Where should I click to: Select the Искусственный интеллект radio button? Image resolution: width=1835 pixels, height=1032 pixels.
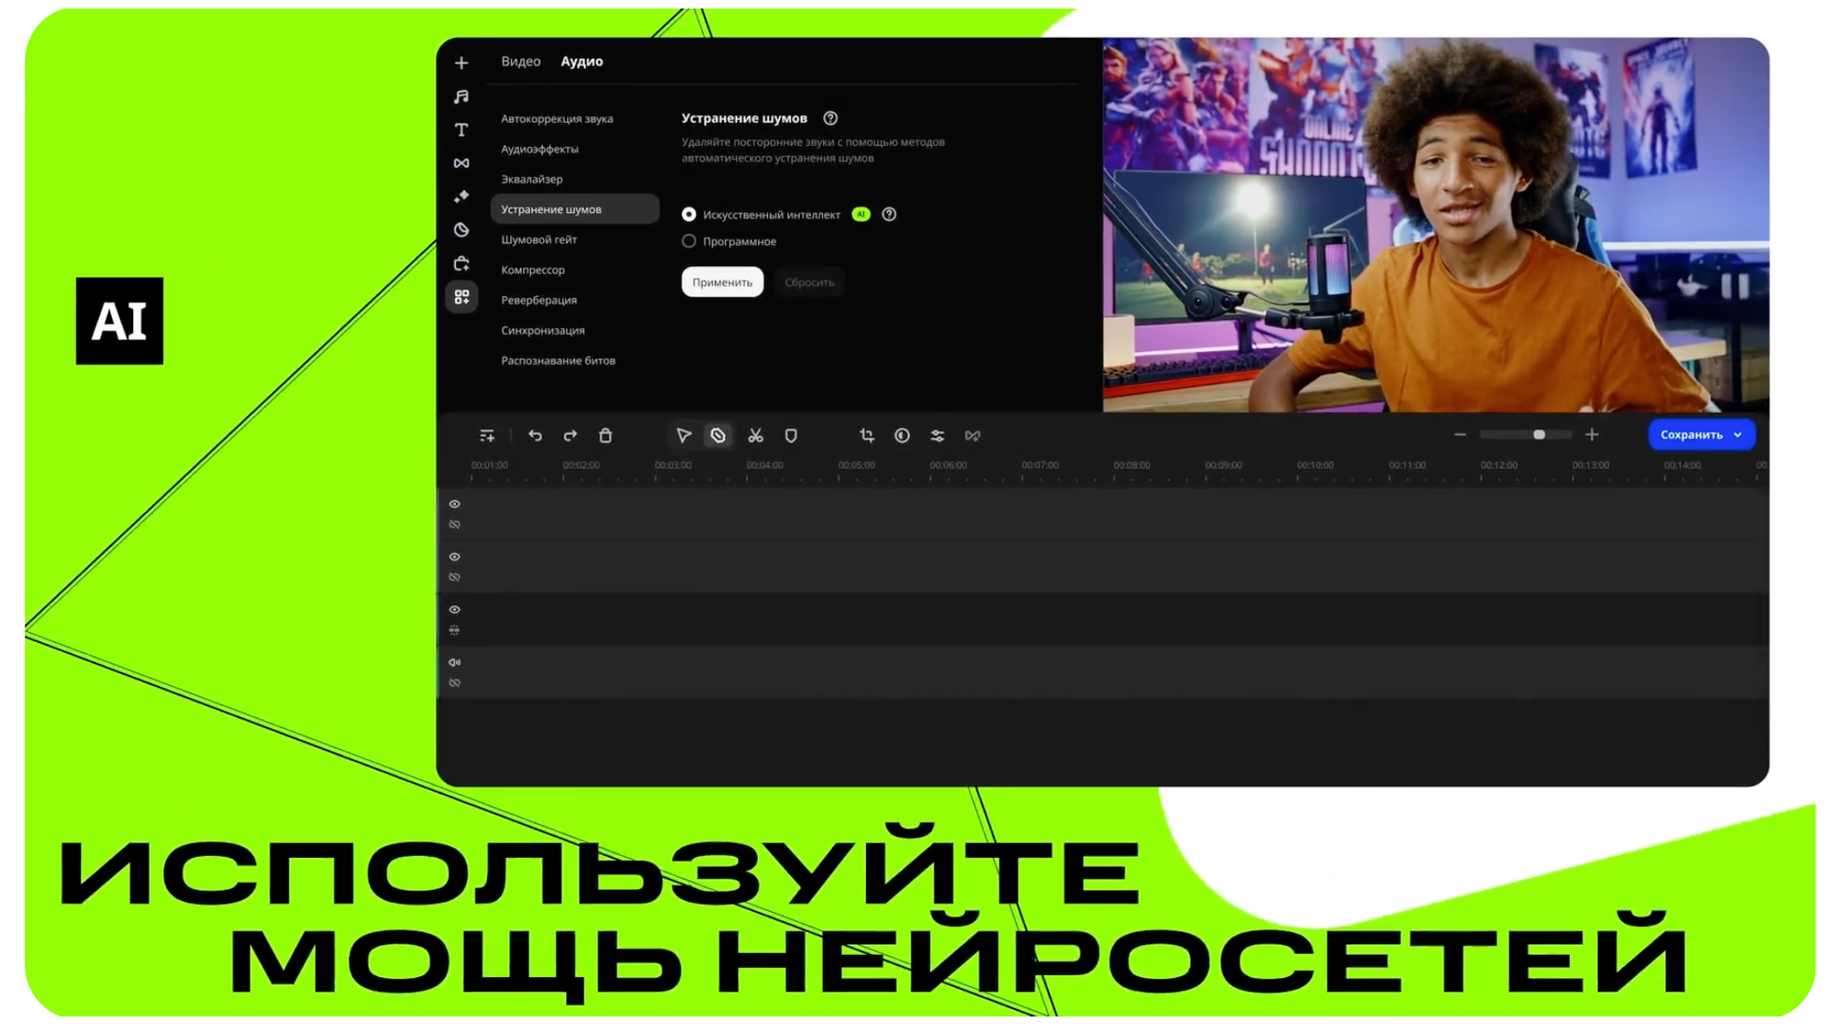pos(689,215)
